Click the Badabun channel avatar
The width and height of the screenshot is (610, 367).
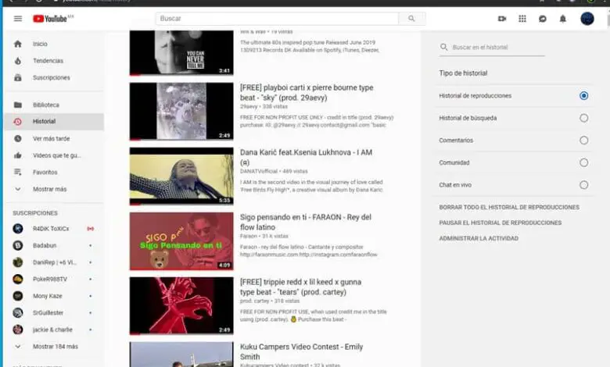click(x=18, y=245)
